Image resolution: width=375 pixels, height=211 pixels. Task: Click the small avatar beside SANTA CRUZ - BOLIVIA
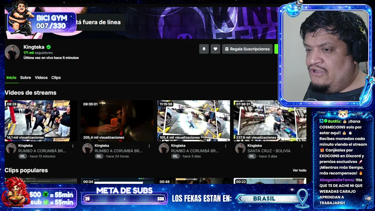[x=241, y=148]
